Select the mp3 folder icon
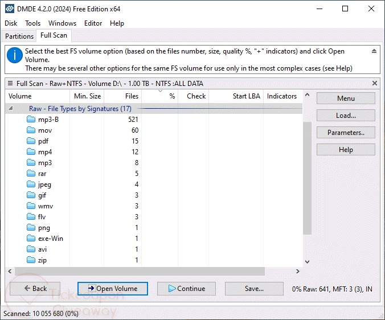Image resolution: width=385 pixels, height=320 pixels. [31, 162]
